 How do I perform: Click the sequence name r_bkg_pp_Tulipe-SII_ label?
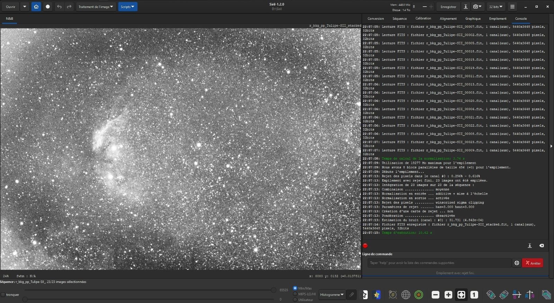[31, 282]
